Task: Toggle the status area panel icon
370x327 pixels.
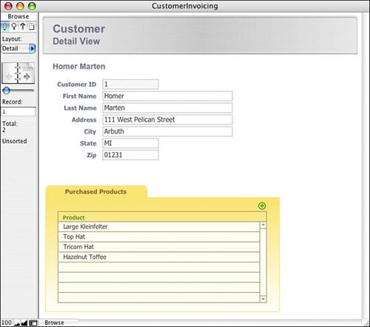Action: [33, 323]
